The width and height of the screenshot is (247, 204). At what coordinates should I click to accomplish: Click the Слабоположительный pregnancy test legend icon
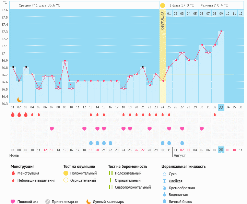click(110, 187)
